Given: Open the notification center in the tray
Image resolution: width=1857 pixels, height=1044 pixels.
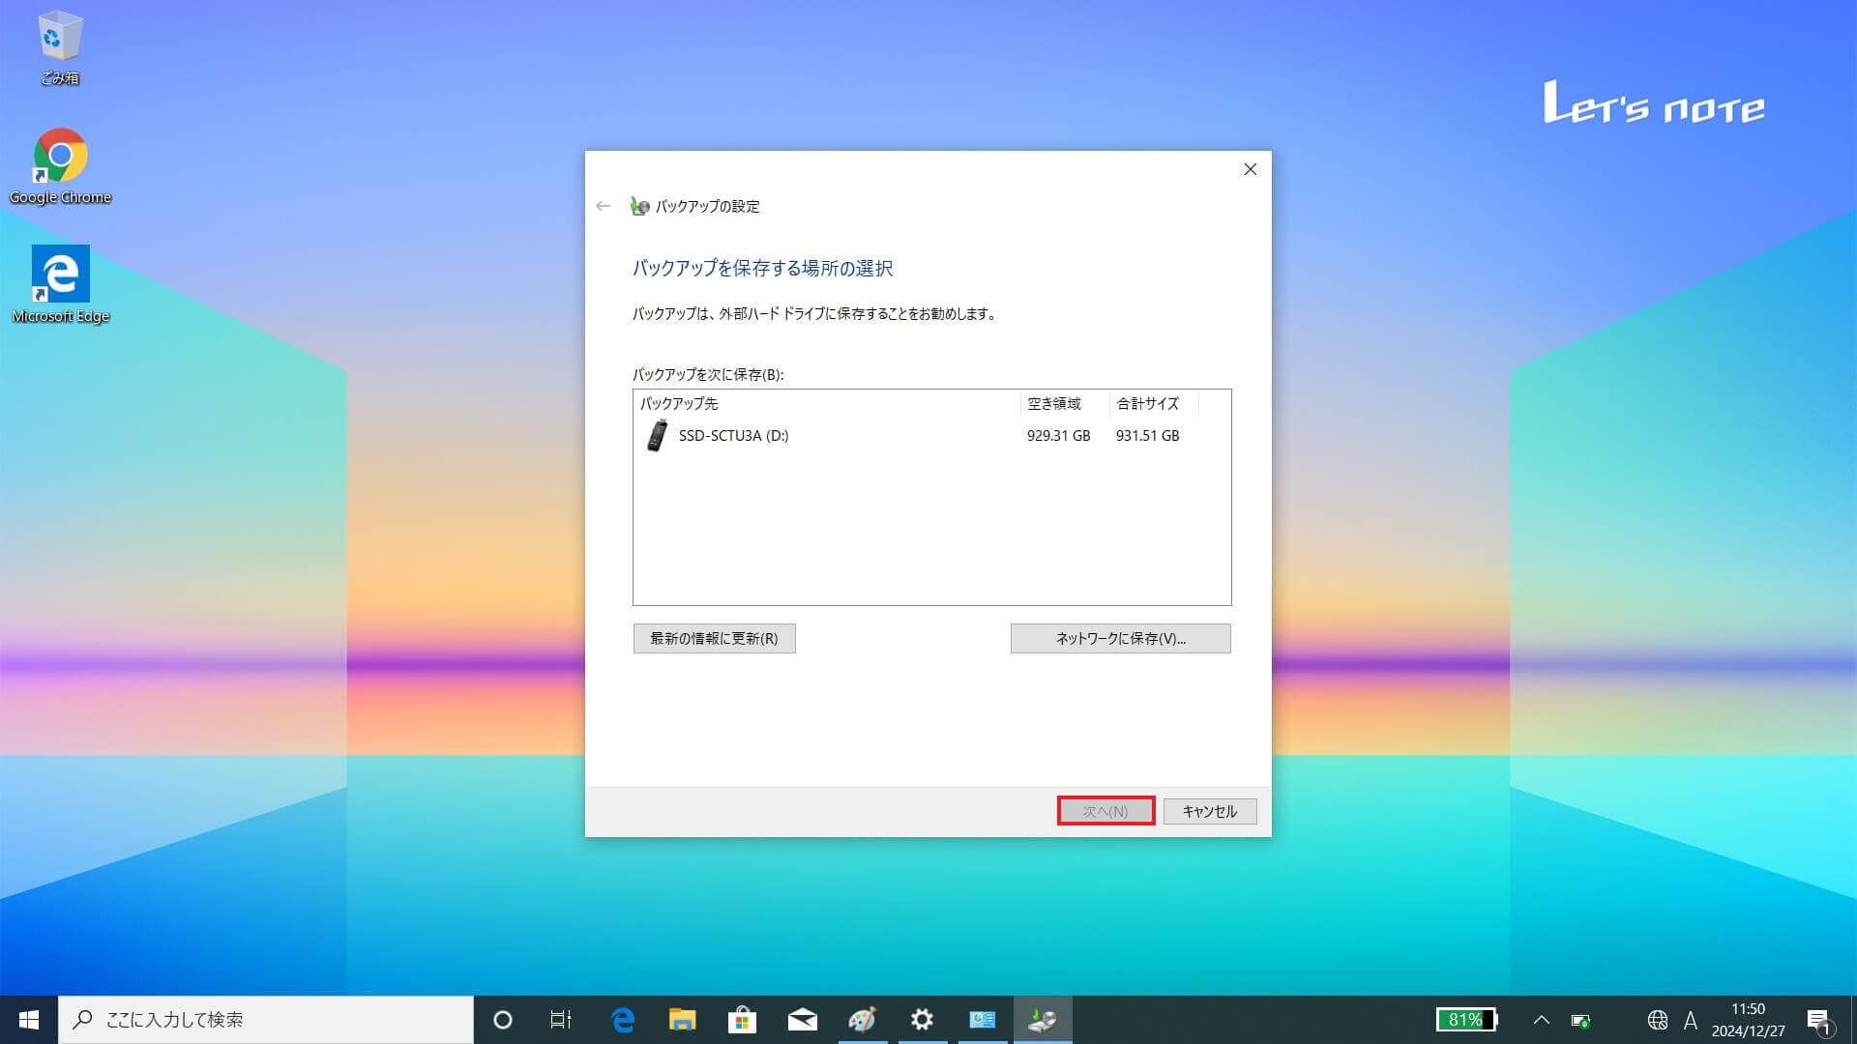Looking at the screenshot, I should pos(1822,1019).
